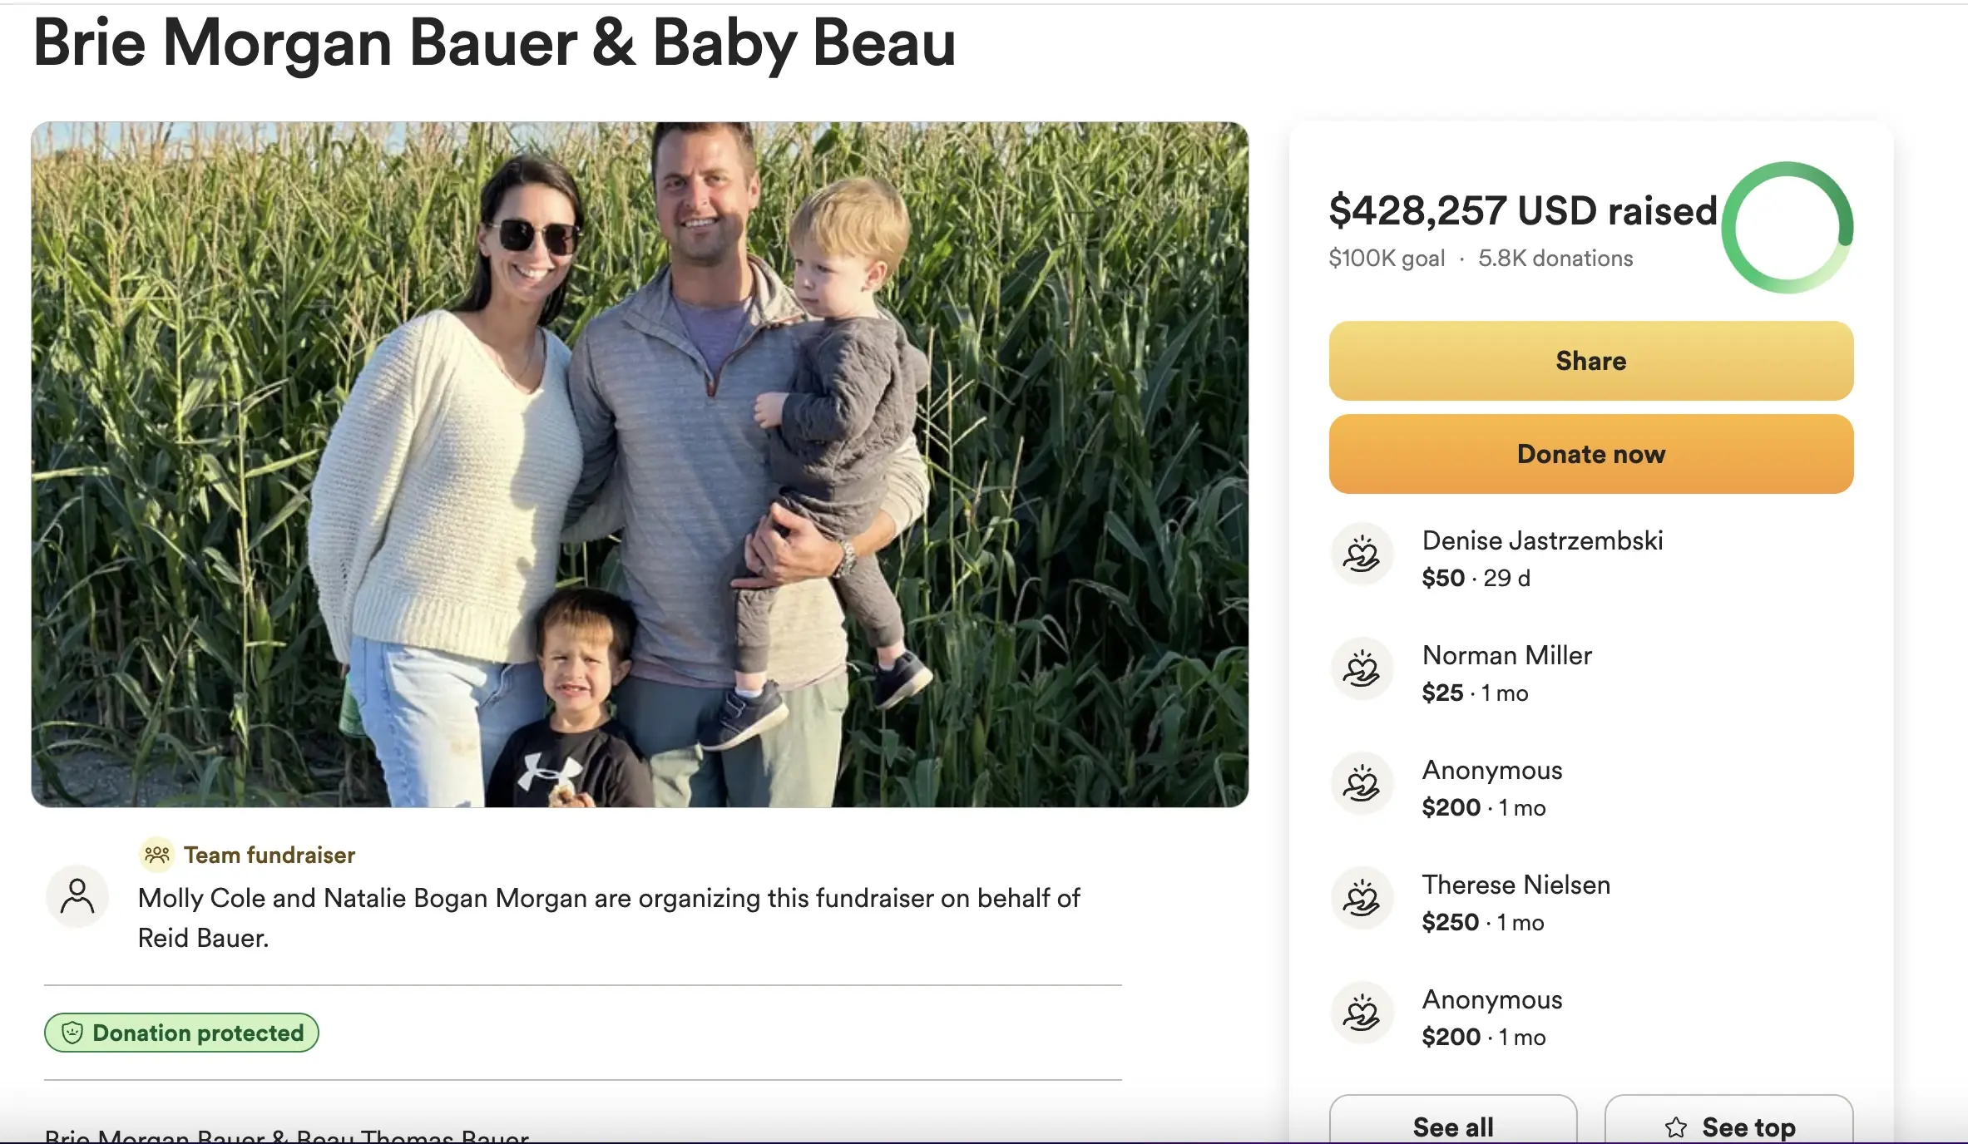Click the organizer profile avatar icon
Viewport: 1968px width, 1144px height.
point(77,896)
